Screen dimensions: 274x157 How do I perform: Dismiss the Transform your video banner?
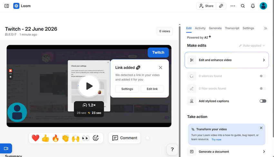pyautogui.click(x=261, y=128)
